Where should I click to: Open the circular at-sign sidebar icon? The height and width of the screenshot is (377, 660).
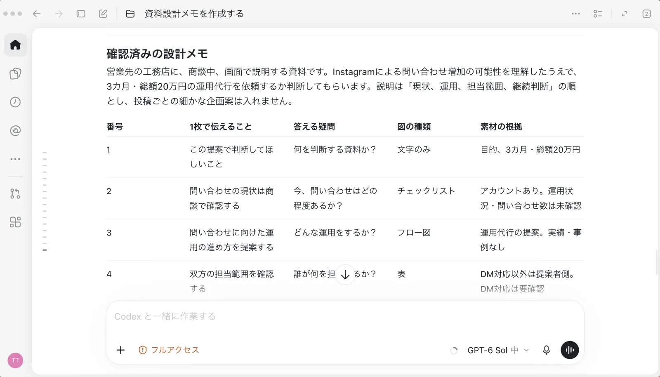tap(15, 131)
